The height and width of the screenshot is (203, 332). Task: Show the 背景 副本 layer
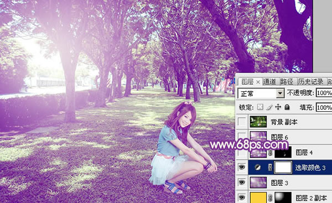242,122
